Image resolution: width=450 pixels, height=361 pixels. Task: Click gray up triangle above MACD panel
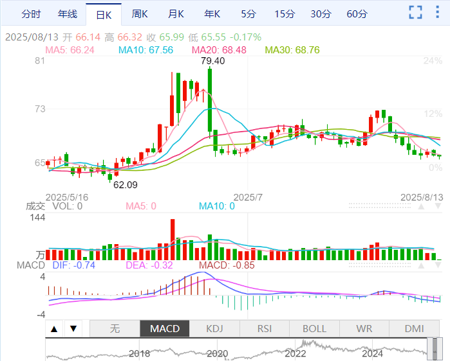click(421, 265)
